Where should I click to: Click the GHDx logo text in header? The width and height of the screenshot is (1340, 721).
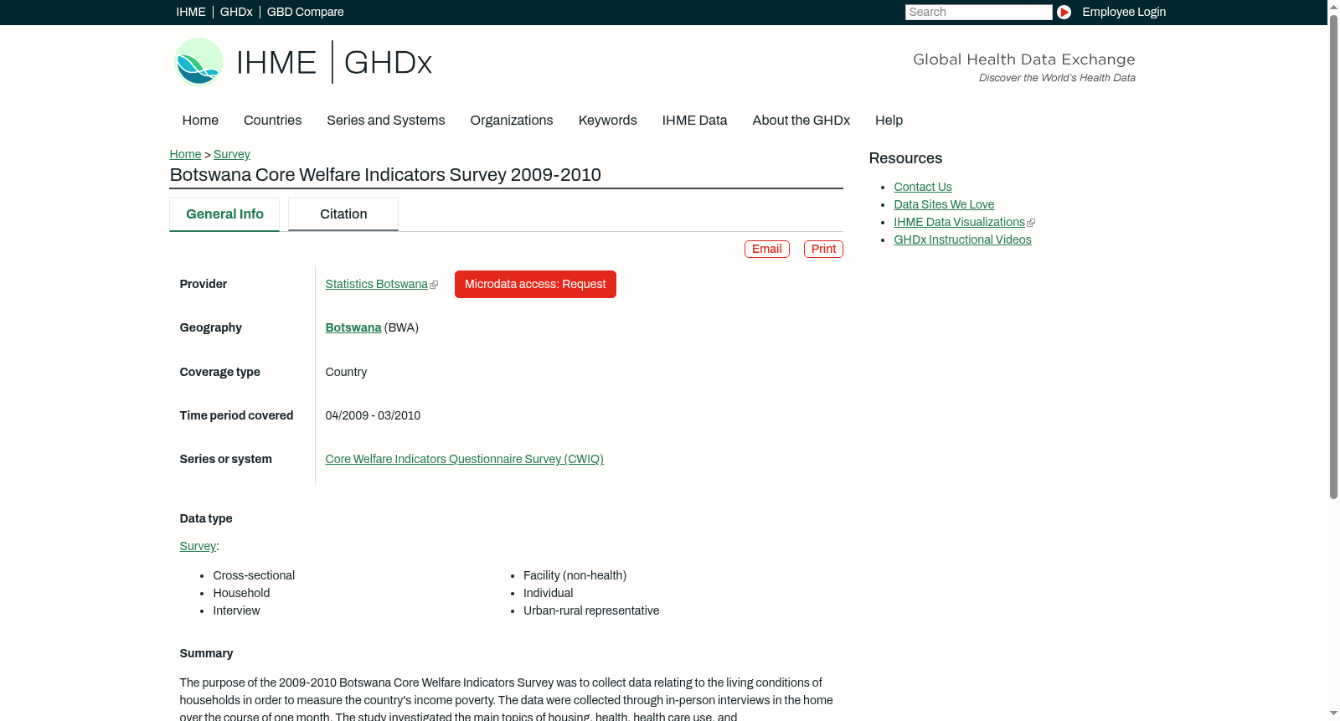388,63
